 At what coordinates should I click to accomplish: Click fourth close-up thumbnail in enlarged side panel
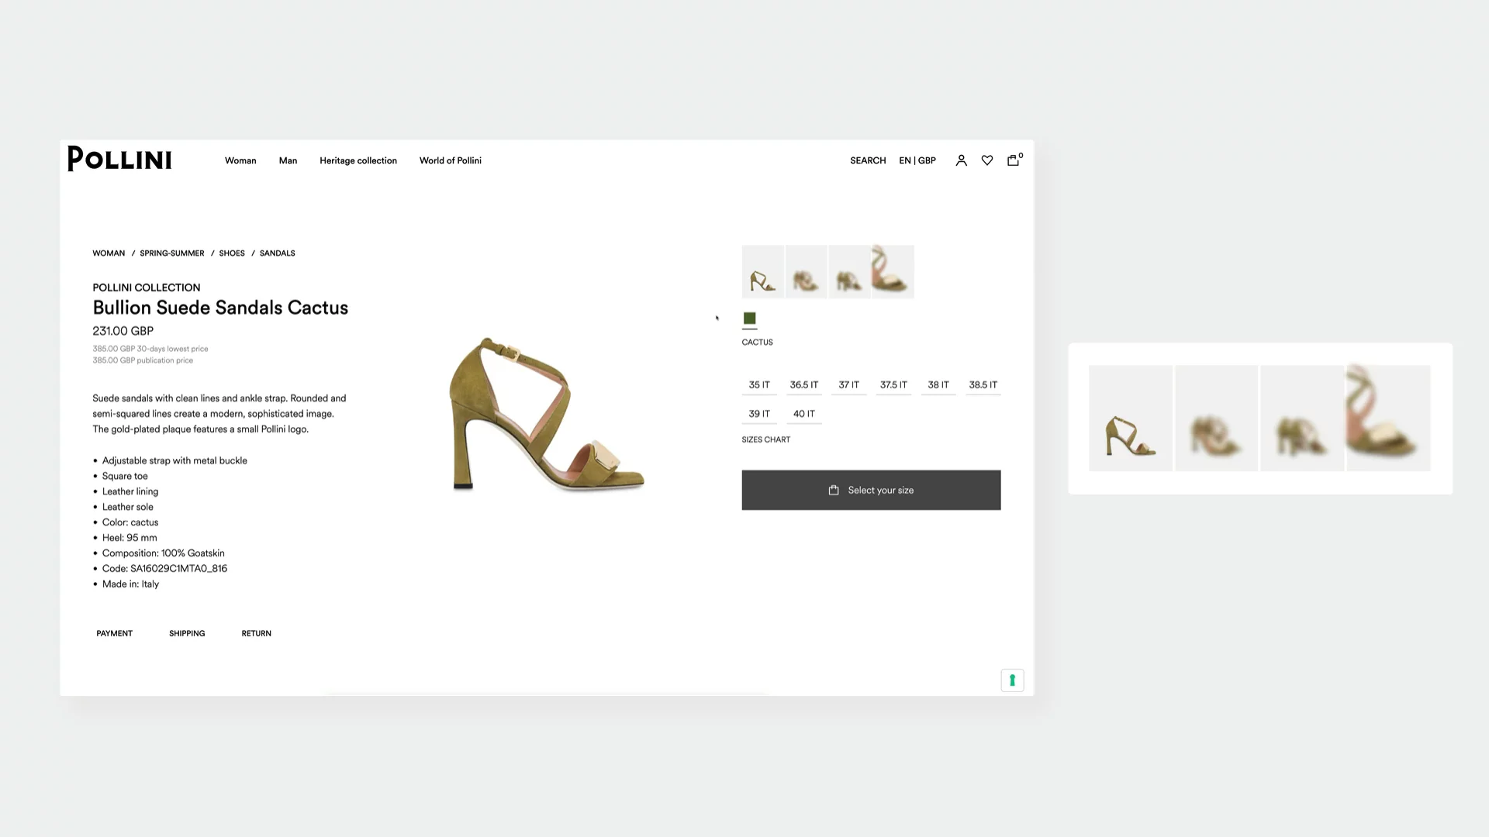click(x=1388, y=418)
